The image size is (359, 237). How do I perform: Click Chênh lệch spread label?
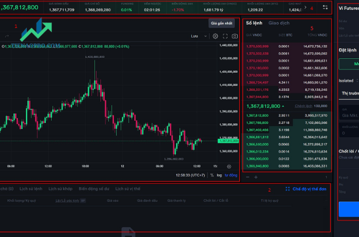tap(303, 106)
